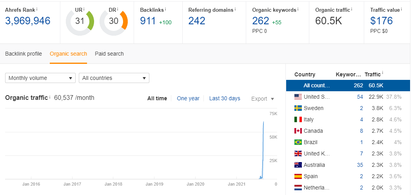This screenshot has width=412, height=195.
Task: Click the United States flag icon
Action: 298,97
